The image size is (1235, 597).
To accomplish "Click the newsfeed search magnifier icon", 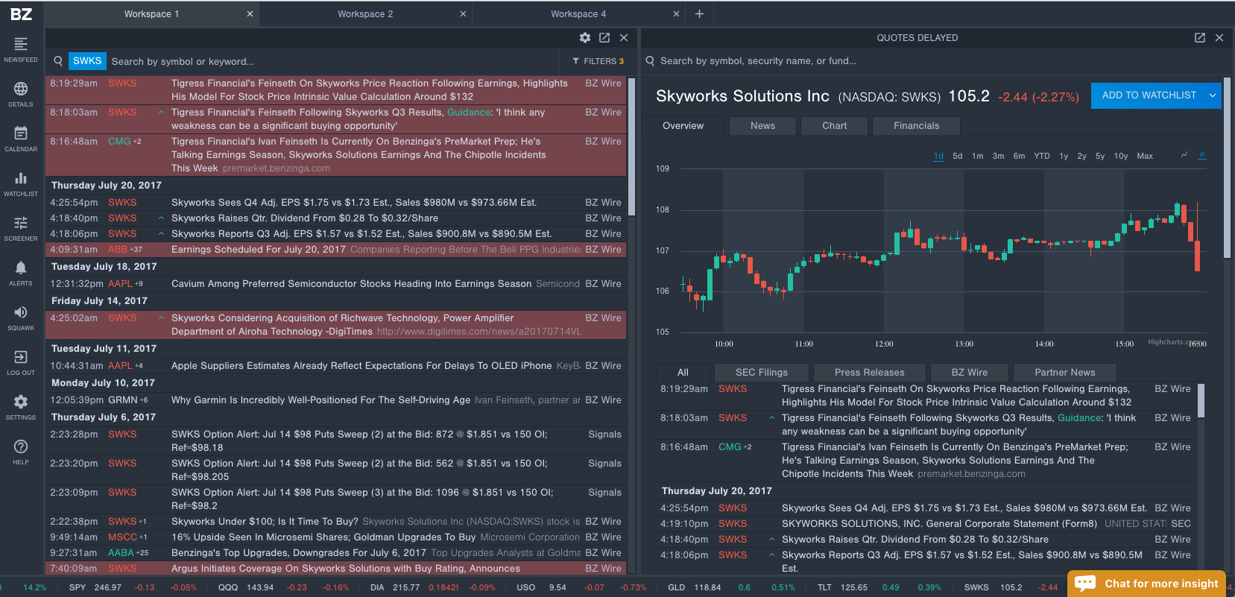I will pos(57,61).
